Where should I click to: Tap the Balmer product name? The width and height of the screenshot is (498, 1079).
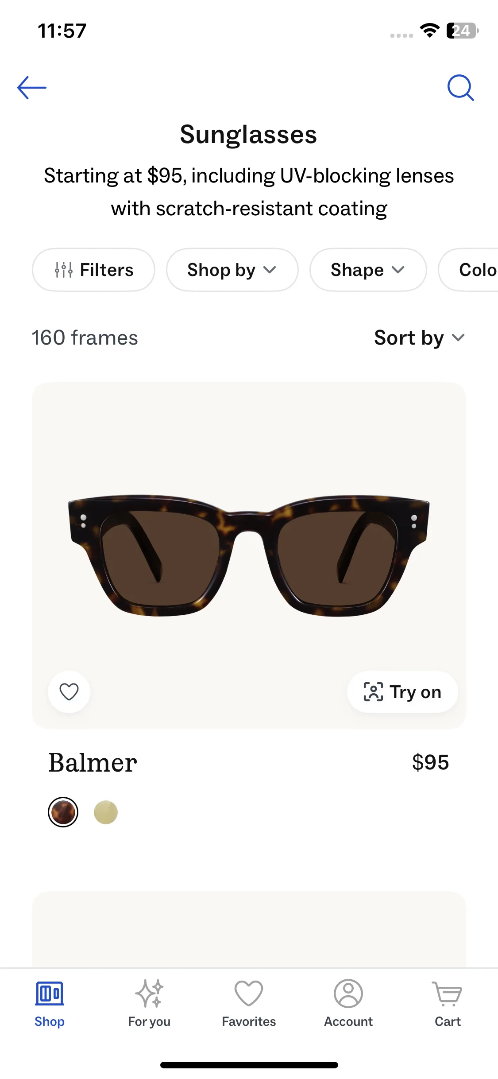[93, 763]
